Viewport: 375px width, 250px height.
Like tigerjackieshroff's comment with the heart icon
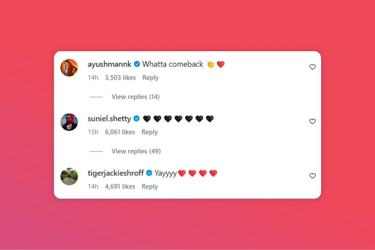312,176
